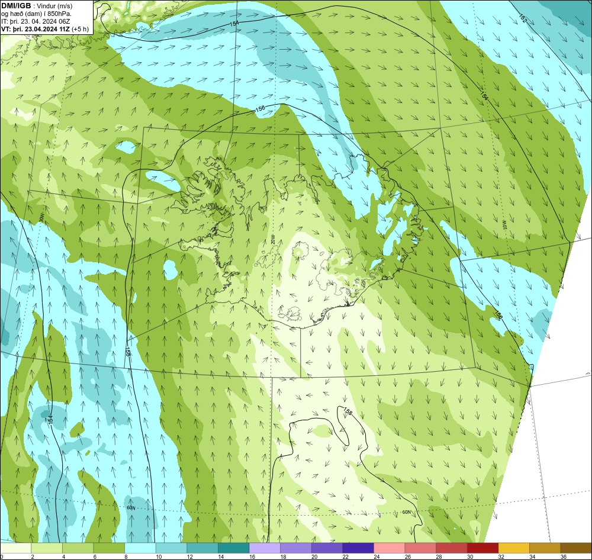The width and height of the screenshot is (592, 560).
Task: Pick the red 28–30 m/s legend swatch
Action: coord(452,548)
